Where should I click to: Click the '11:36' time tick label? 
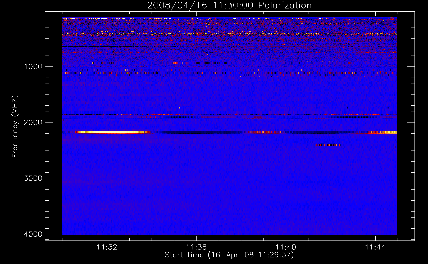tap(196, 247)
